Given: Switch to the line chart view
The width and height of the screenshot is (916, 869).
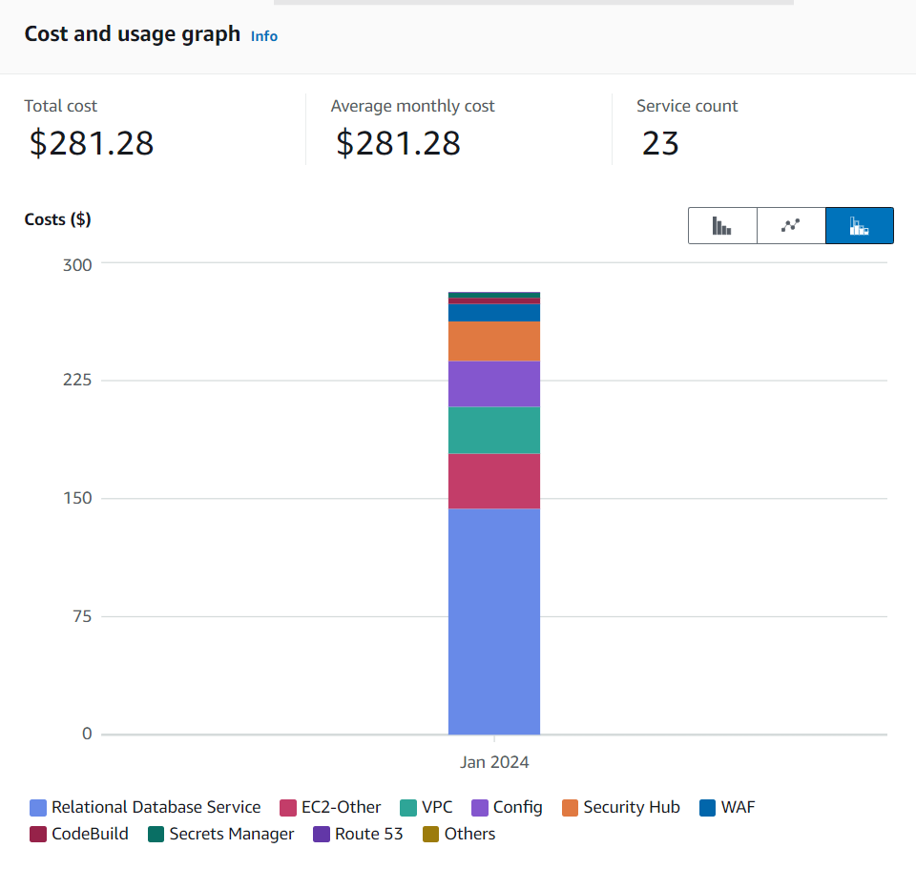Looking at the screenshot, I should (x=790, y=226).
